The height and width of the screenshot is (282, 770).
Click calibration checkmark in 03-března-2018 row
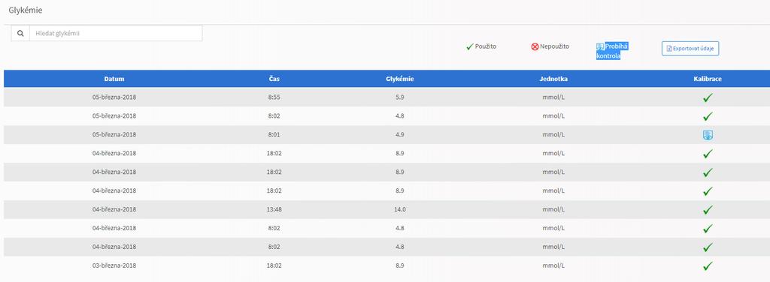coord(707,265)
